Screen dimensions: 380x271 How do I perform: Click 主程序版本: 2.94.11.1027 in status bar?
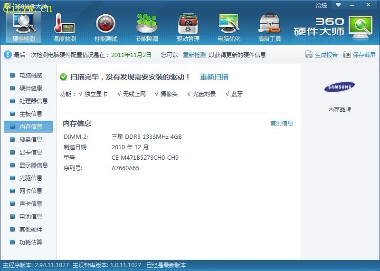click(x=36, y=265)
